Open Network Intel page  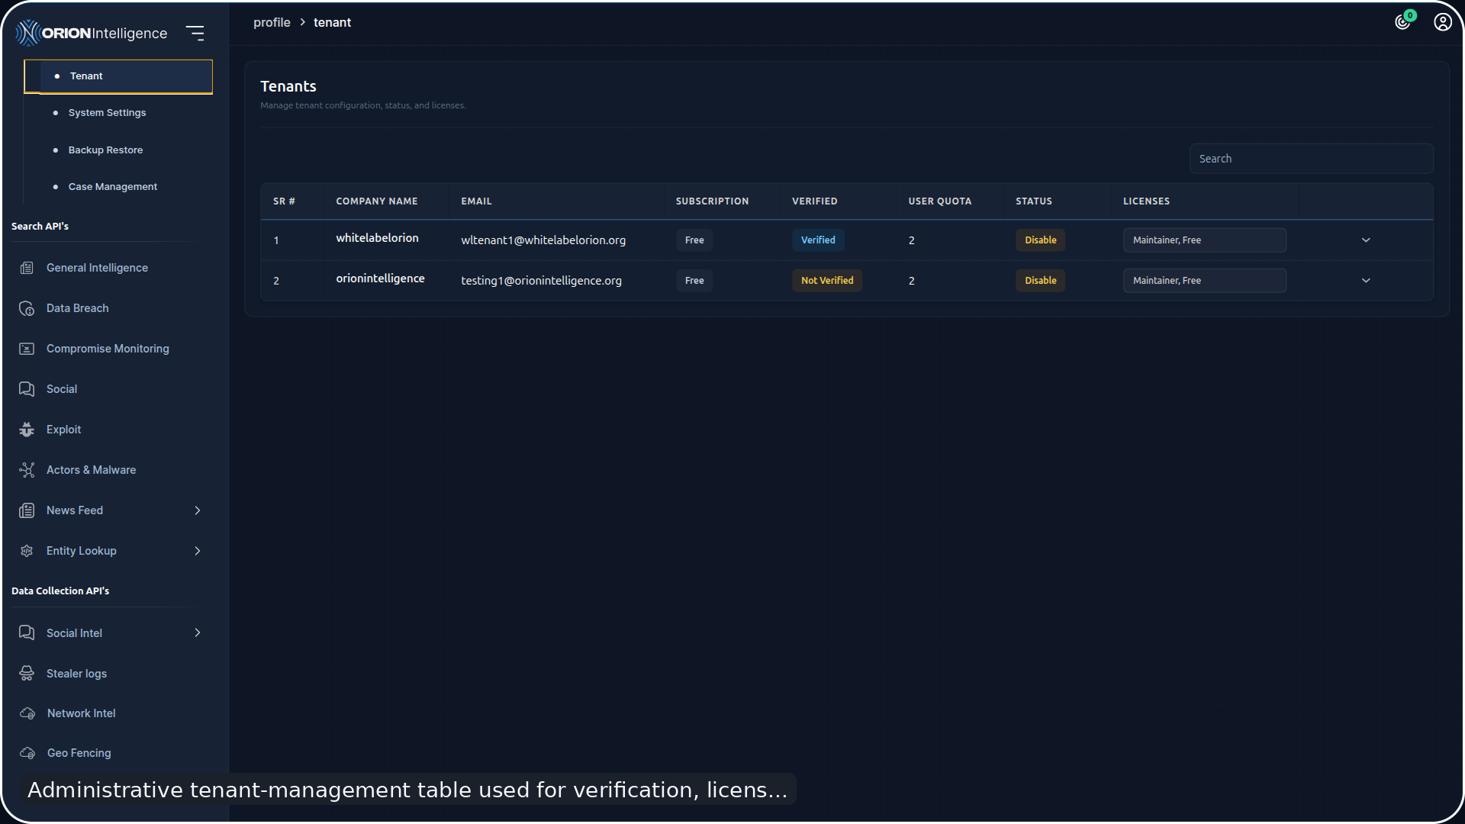click(x=81, y=713)
